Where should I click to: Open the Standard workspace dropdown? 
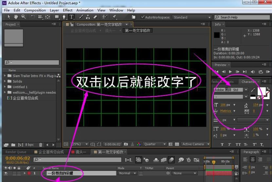click(x=192, y=17)
